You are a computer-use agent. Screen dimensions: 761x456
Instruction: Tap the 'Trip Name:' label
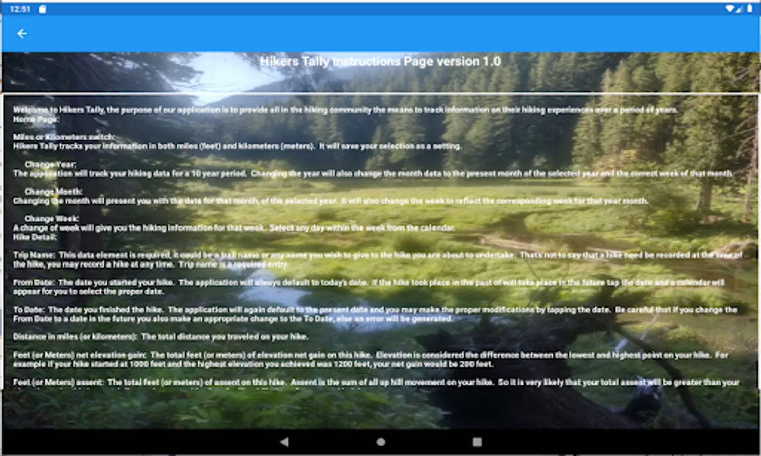[x=33, y=255]
